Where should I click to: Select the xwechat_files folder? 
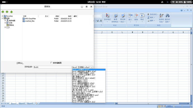pos(29,21)
